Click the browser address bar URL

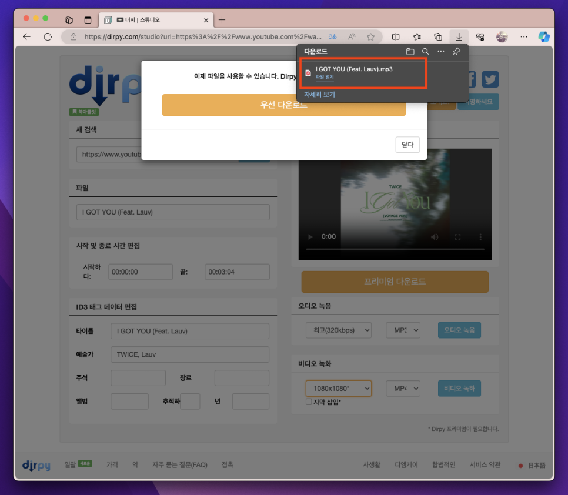pos(203,36)
